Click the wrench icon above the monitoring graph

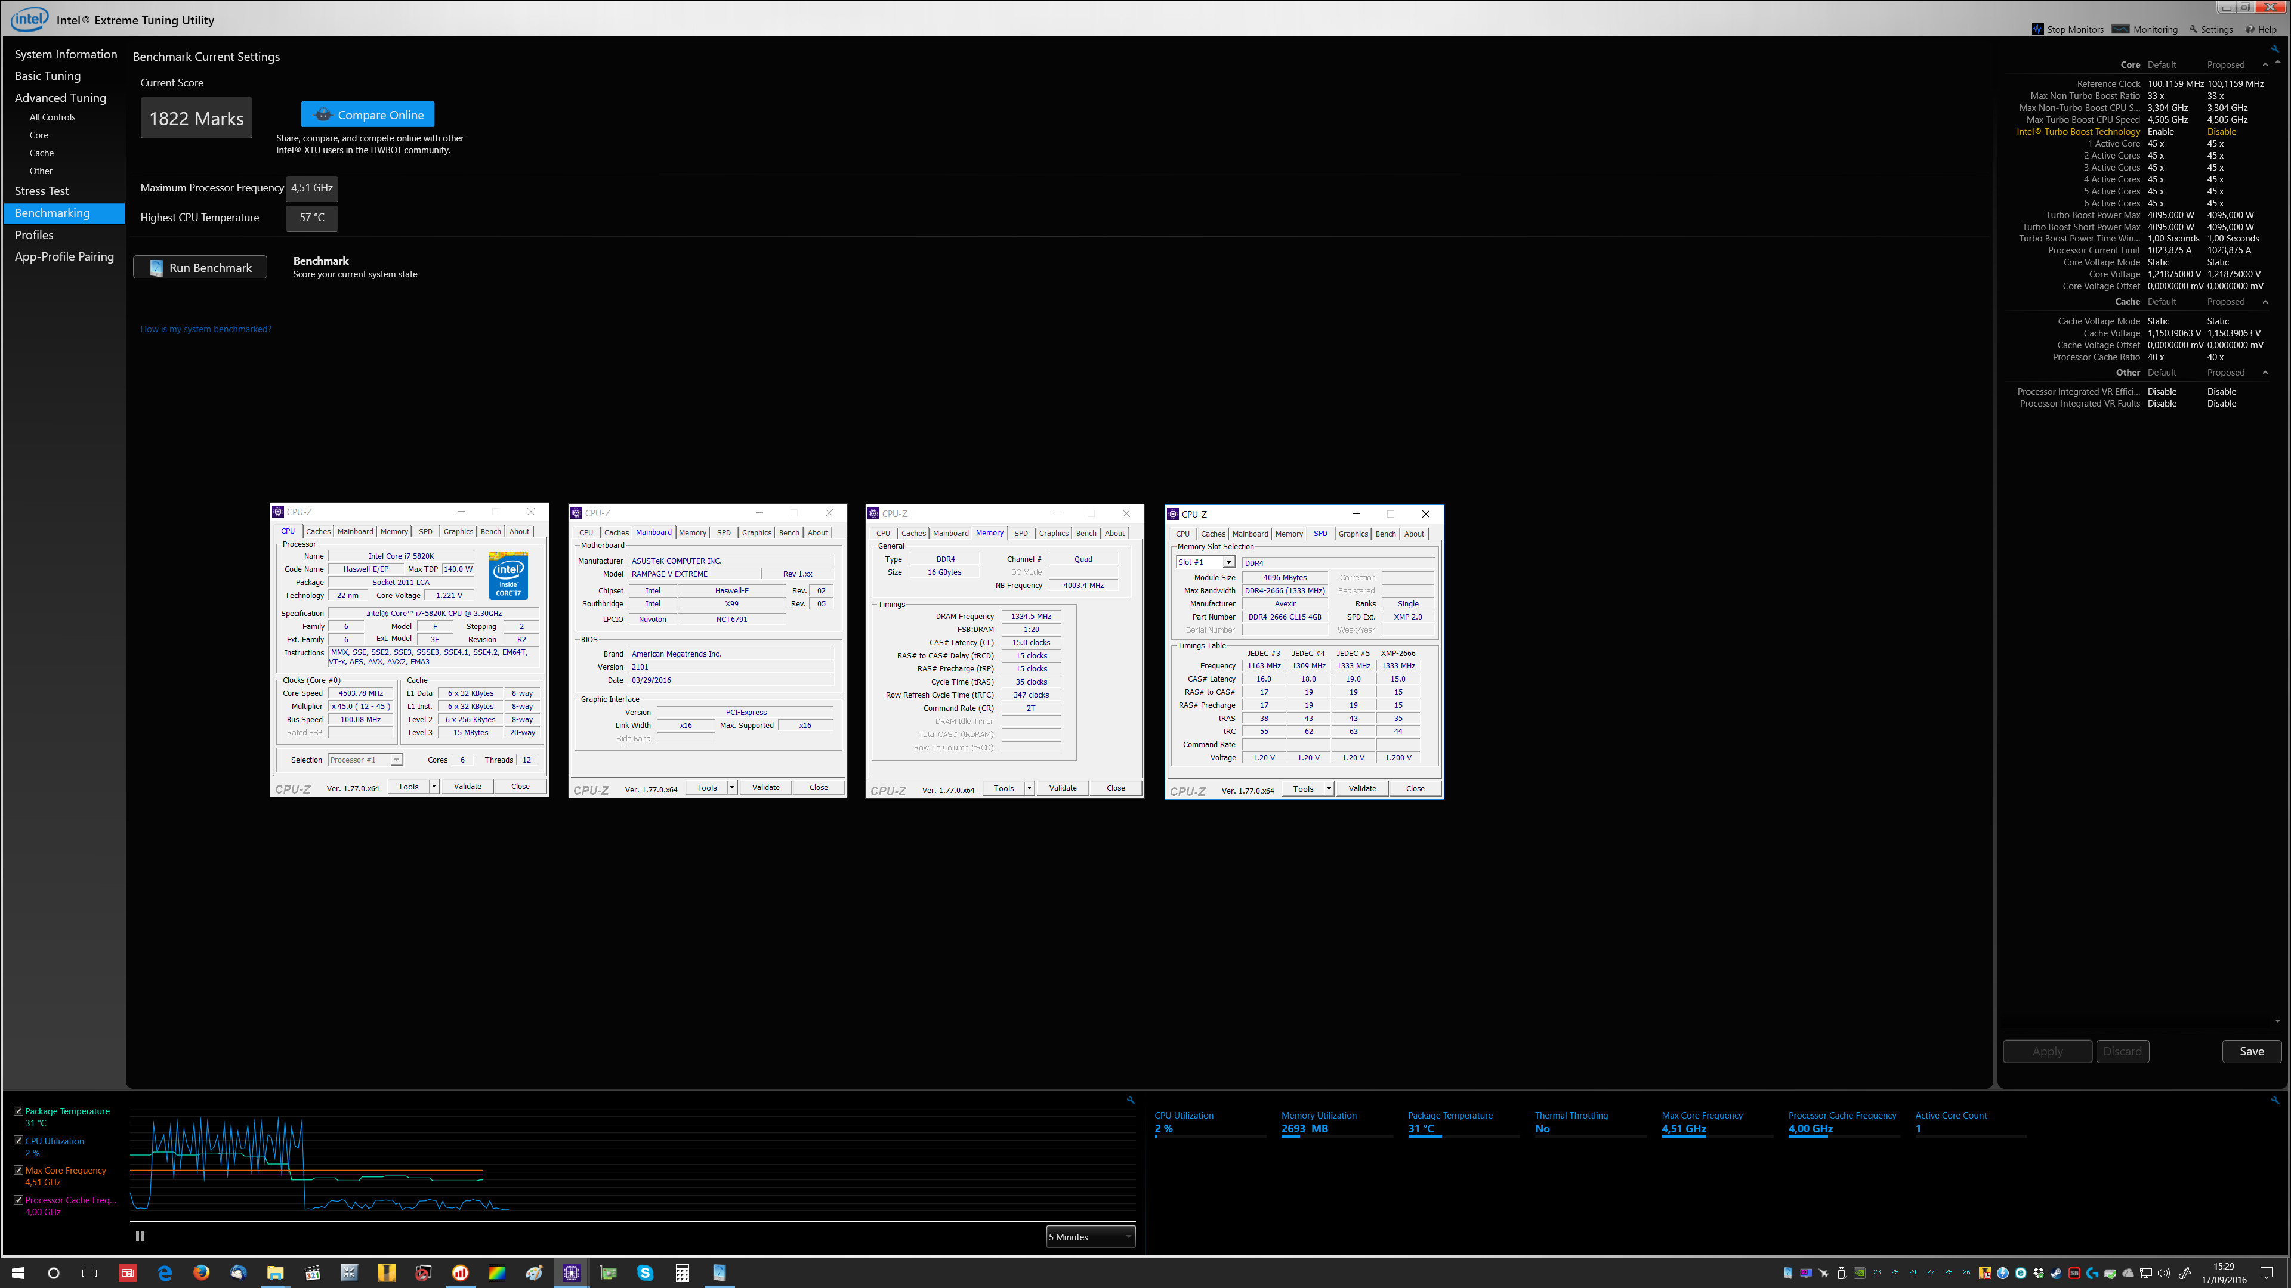click(x=1131, y=1100)
